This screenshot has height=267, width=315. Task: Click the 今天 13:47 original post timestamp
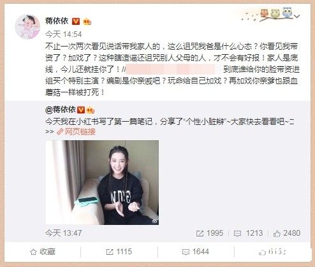pos(64,233)
